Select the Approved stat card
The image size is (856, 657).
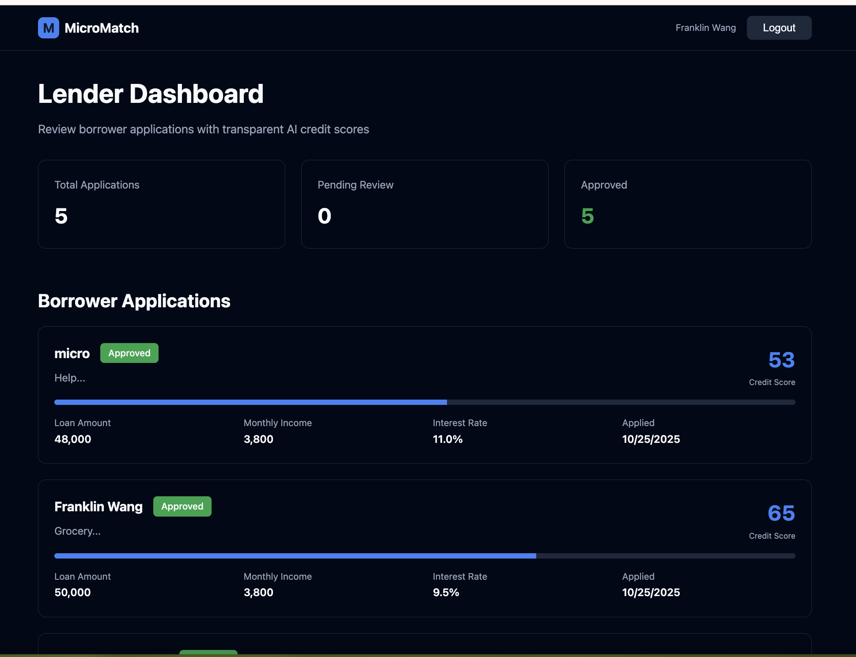point(688,204)
